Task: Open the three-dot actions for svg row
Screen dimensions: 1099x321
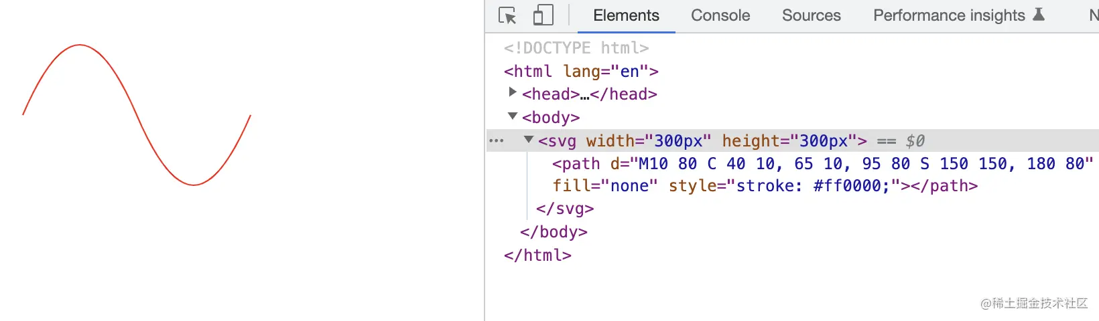Action: pyautogui.click(x=497, y=141)
